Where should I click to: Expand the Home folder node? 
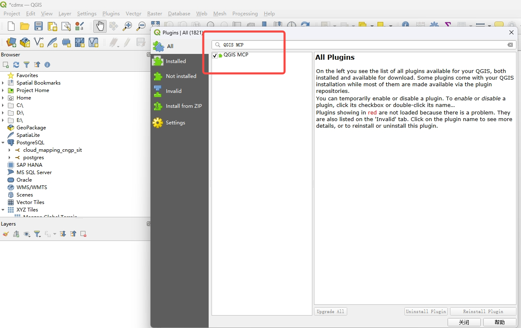(x=3, y=98)
